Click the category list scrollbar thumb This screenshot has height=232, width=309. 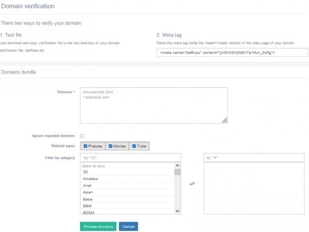pyautogui.click(x=178, y=172)
